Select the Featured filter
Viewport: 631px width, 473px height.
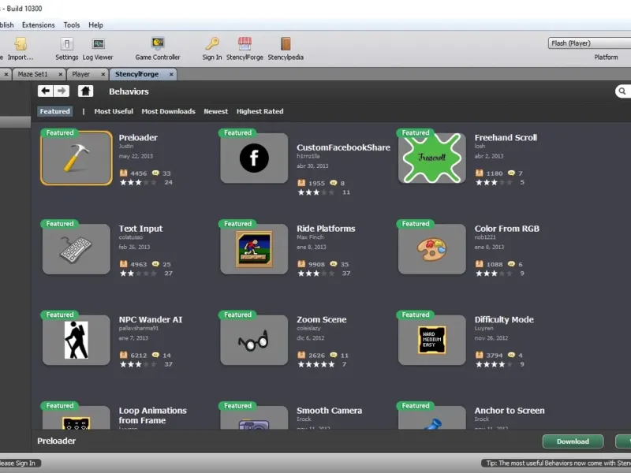click(54, 111)
